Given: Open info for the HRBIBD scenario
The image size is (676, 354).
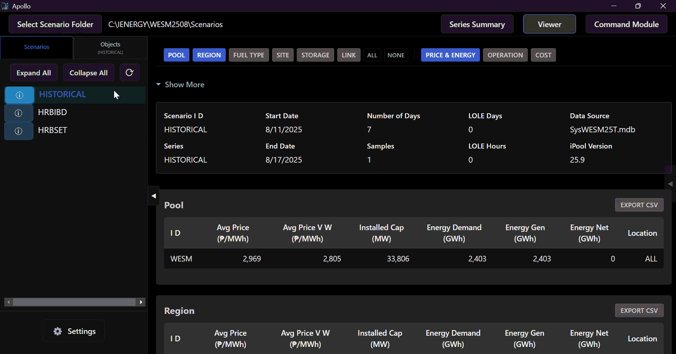Looking at the screenshot, I should (19, 113).
